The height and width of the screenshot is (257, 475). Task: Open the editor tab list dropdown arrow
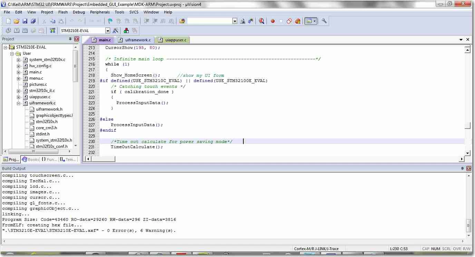tap(461, 40)
